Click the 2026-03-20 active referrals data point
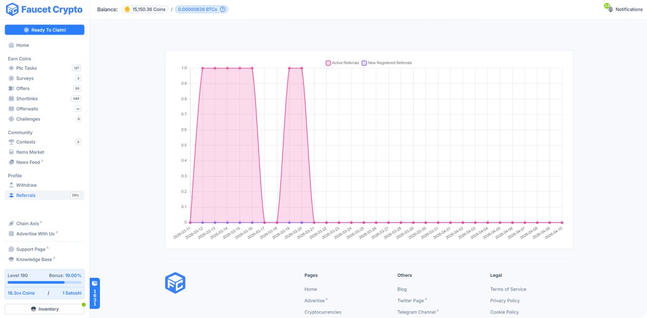647x318 pixels. click(x=301, y=68)
